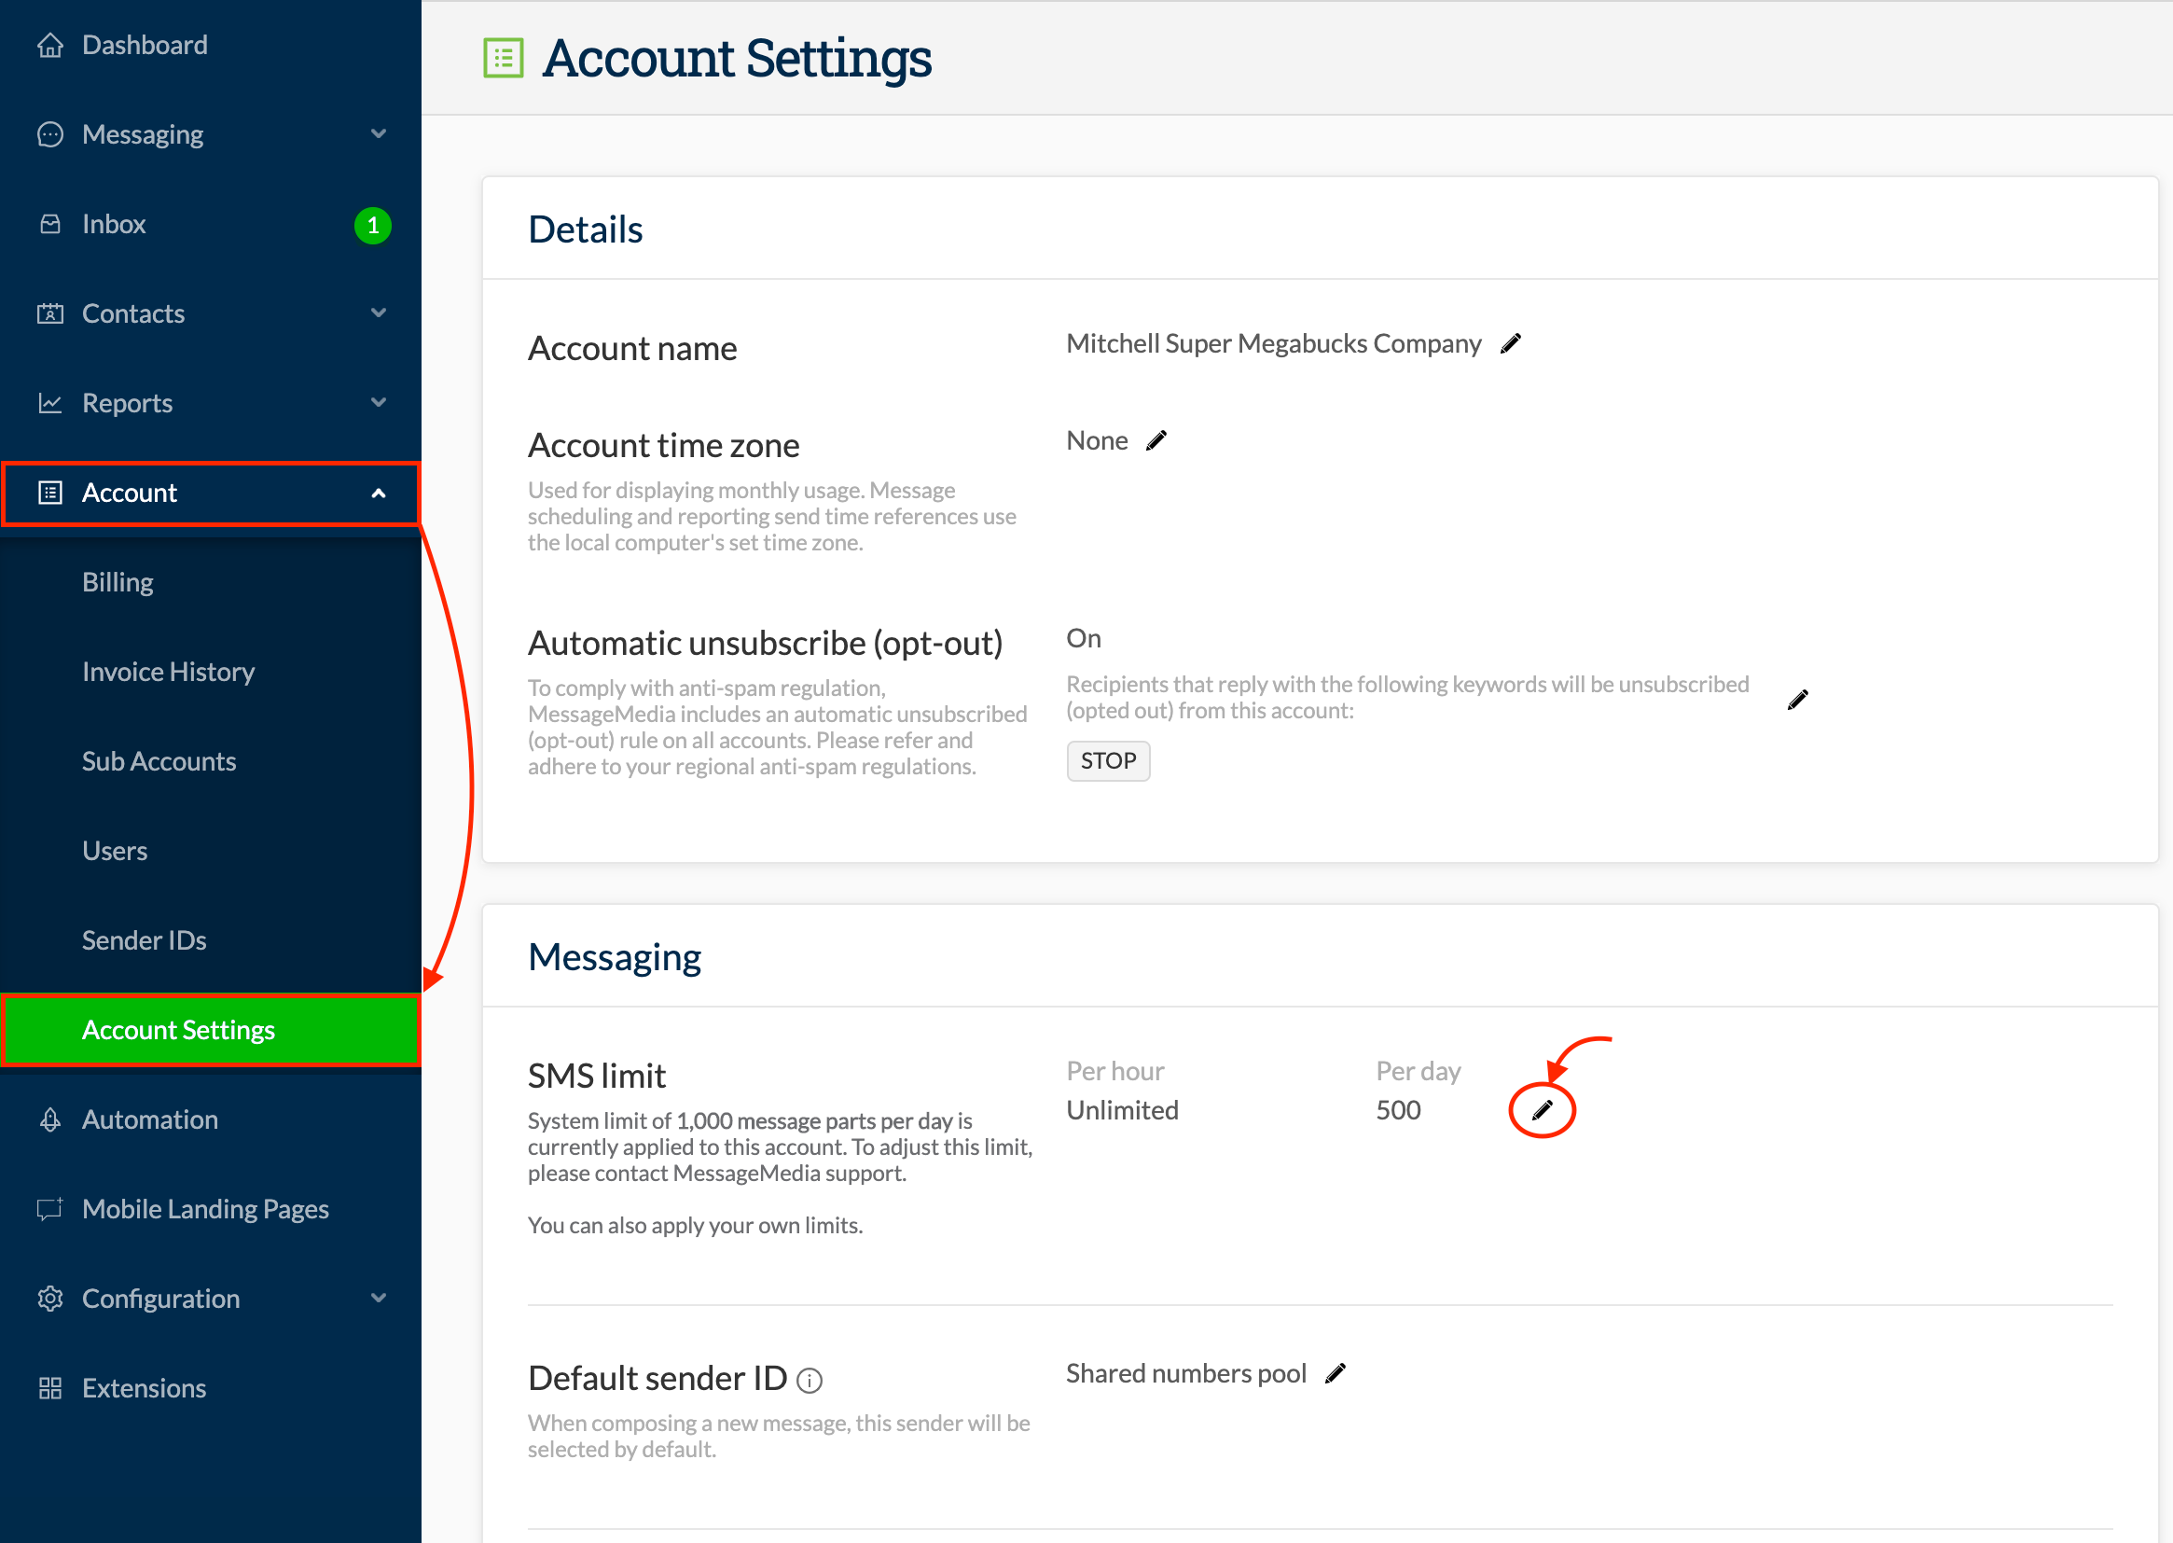Screen dimensions: 2173x1543
Task: Click the STOP keyword tag
Action: [1108, 761]
